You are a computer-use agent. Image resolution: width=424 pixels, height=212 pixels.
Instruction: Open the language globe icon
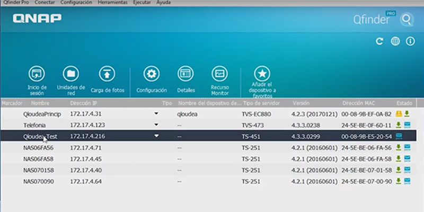395,41
